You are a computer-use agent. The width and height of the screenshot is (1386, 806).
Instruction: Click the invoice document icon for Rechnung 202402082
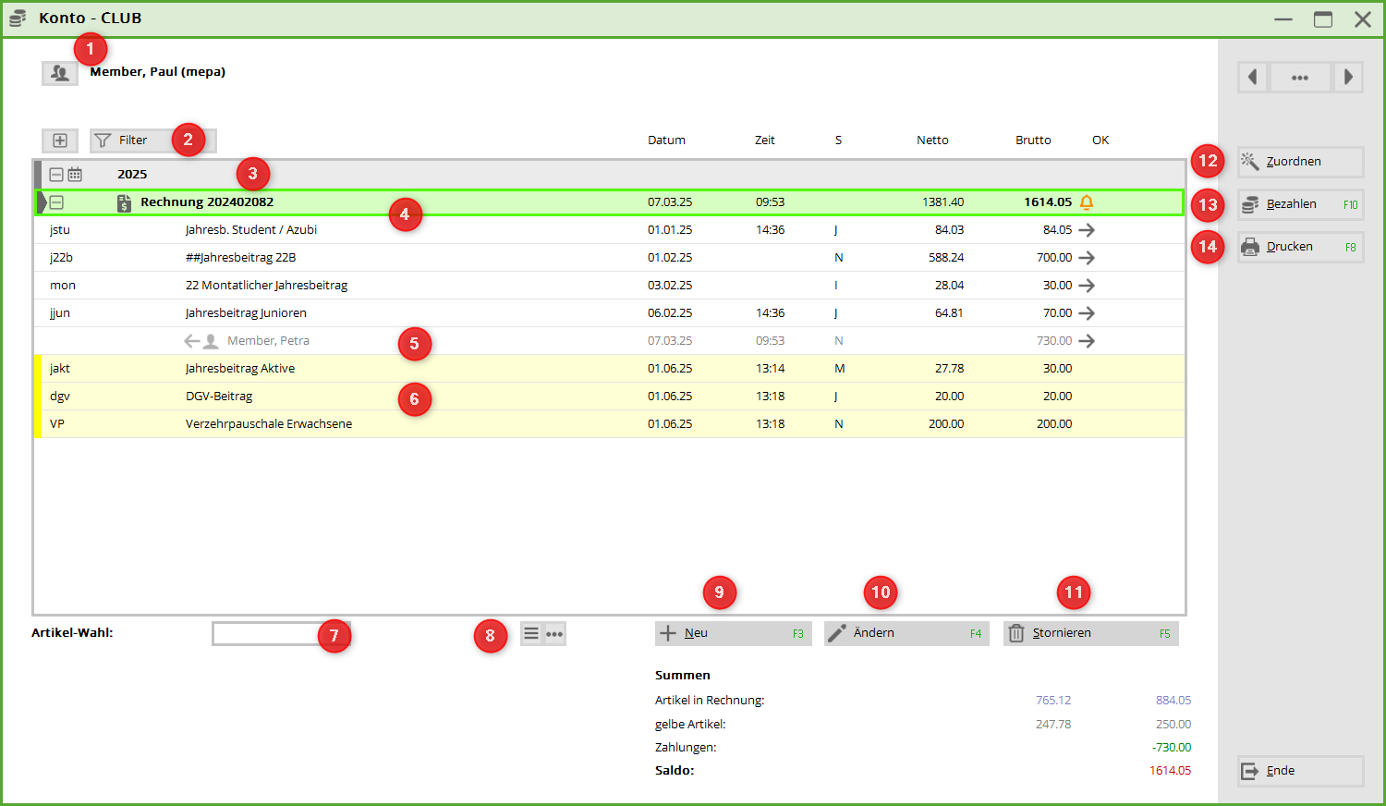click(124, 203)
